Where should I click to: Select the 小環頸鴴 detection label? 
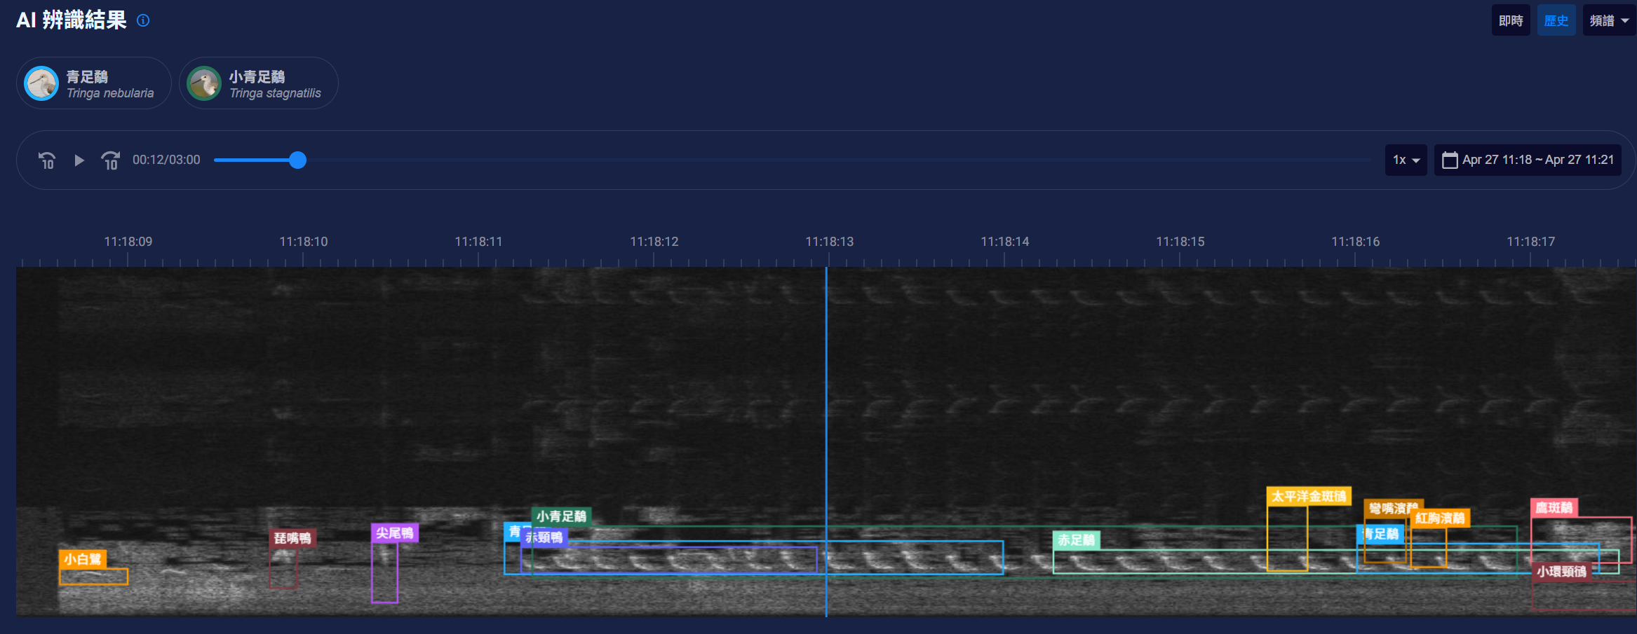point(1561,572)
